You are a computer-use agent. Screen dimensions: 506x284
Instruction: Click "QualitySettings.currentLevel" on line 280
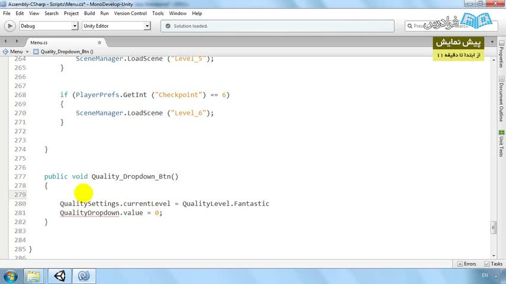coord(115,204)
